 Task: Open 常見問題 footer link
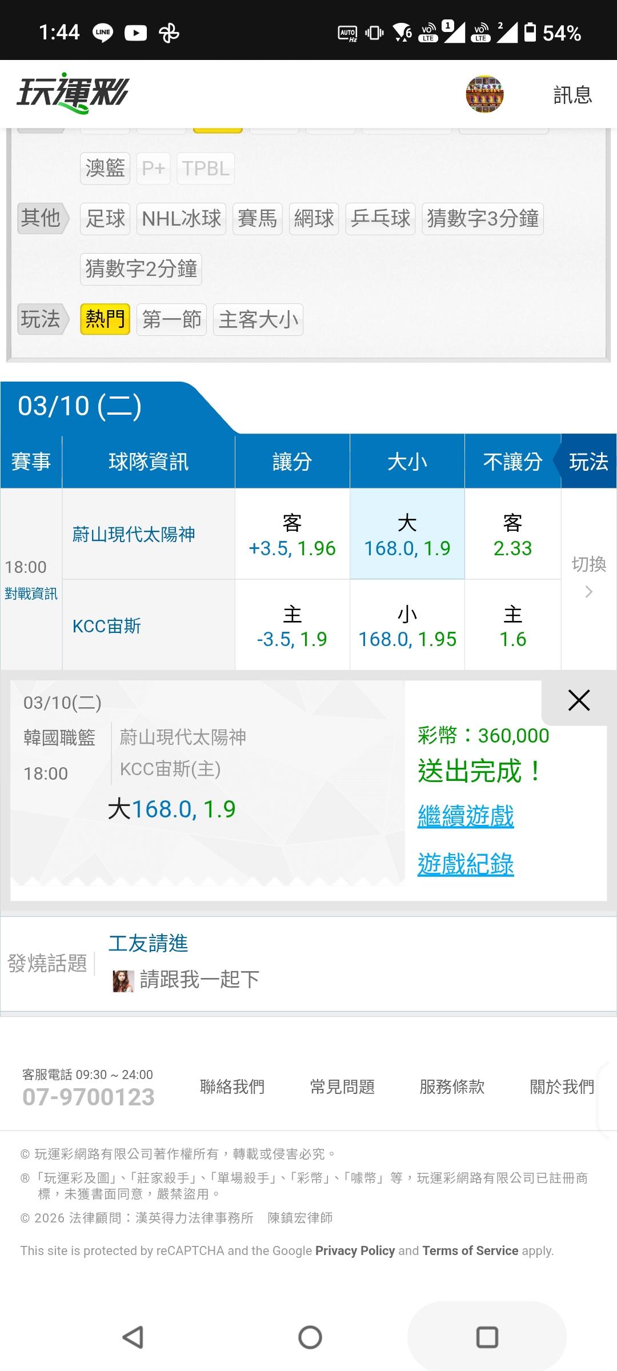click(342, 1087)
